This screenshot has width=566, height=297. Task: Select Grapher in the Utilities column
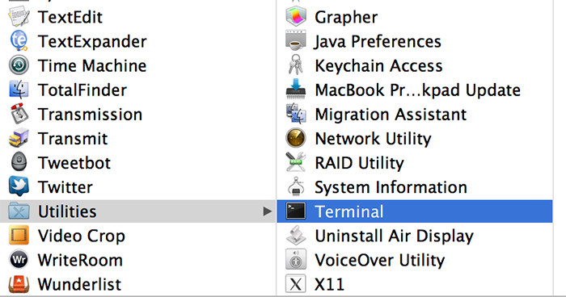pyautogui.click(x=347, y=17)
